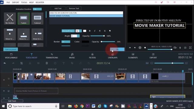This screenshot has width=194, height=109.
Task: Stop the preview playback
Action: 145,48
